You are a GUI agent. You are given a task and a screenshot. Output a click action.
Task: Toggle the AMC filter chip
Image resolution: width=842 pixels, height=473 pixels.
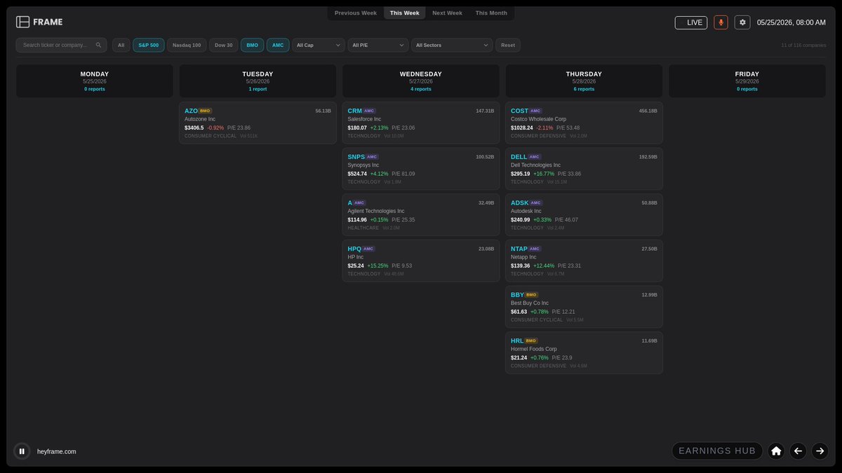click(278, 45)
